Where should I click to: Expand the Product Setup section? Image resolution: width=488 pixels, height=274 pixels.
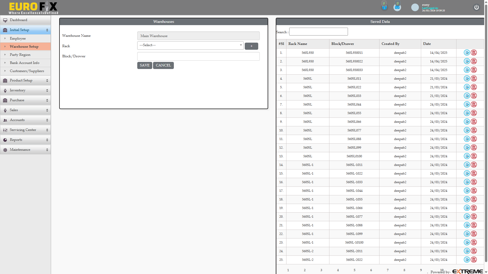pos(21,80)
